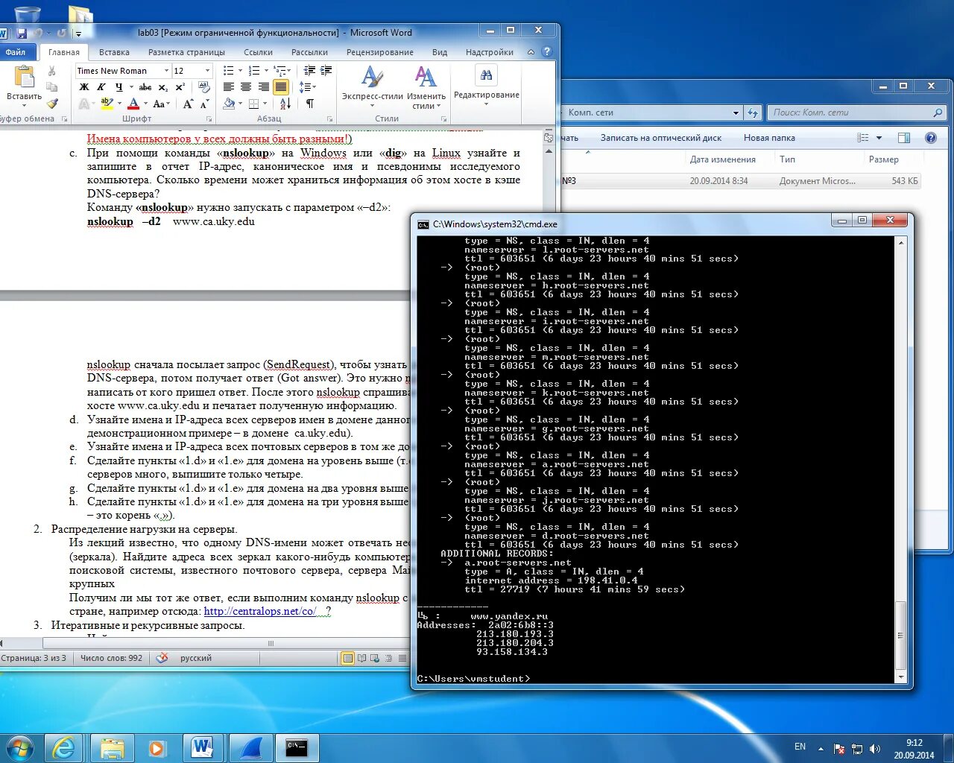Apply underline (Ч) formatting

coord(118,87)
